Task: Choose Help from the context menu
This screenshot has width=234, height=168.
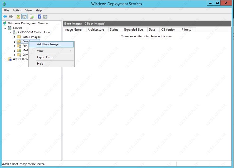Action: [x=51, y=63]
